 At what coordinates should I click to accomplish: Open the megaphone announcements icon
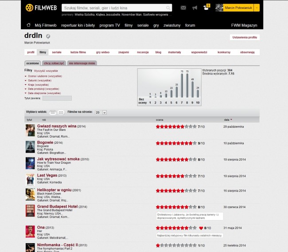[195, 8]
